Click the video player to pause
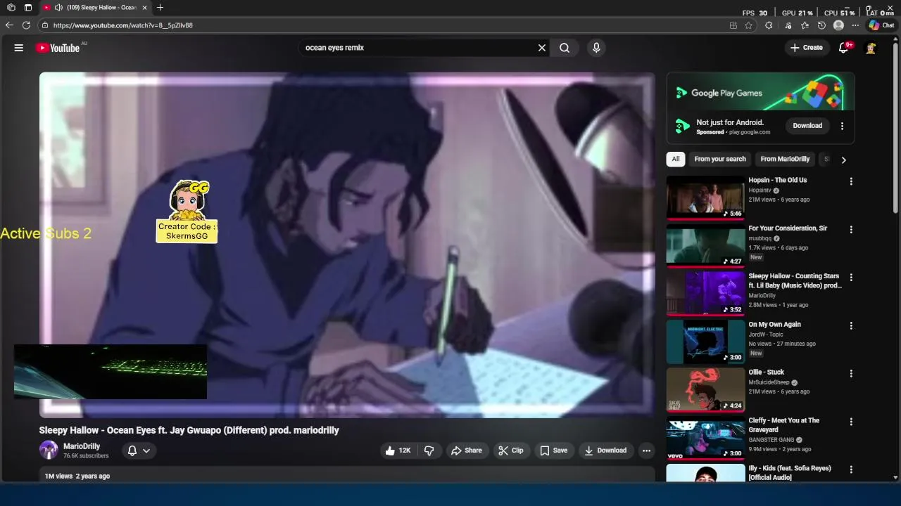The height and width of the screenshot is (506, 901). point(347,245)
